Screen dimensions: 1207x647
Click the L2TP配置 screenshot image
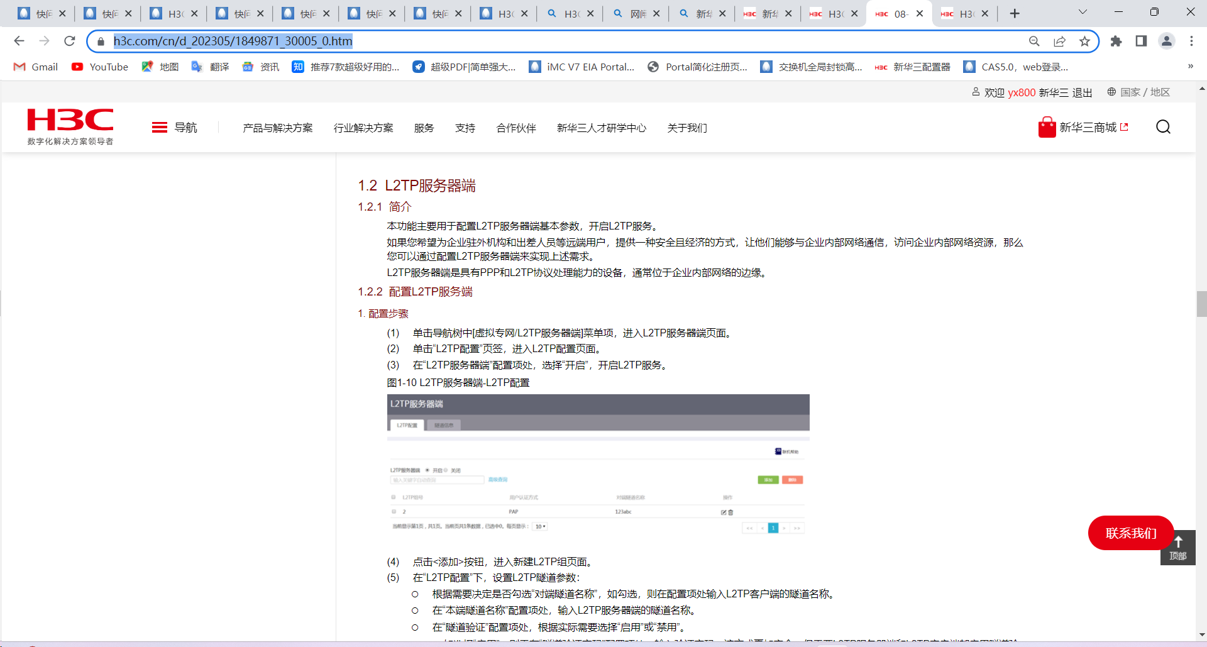(598, 465)
